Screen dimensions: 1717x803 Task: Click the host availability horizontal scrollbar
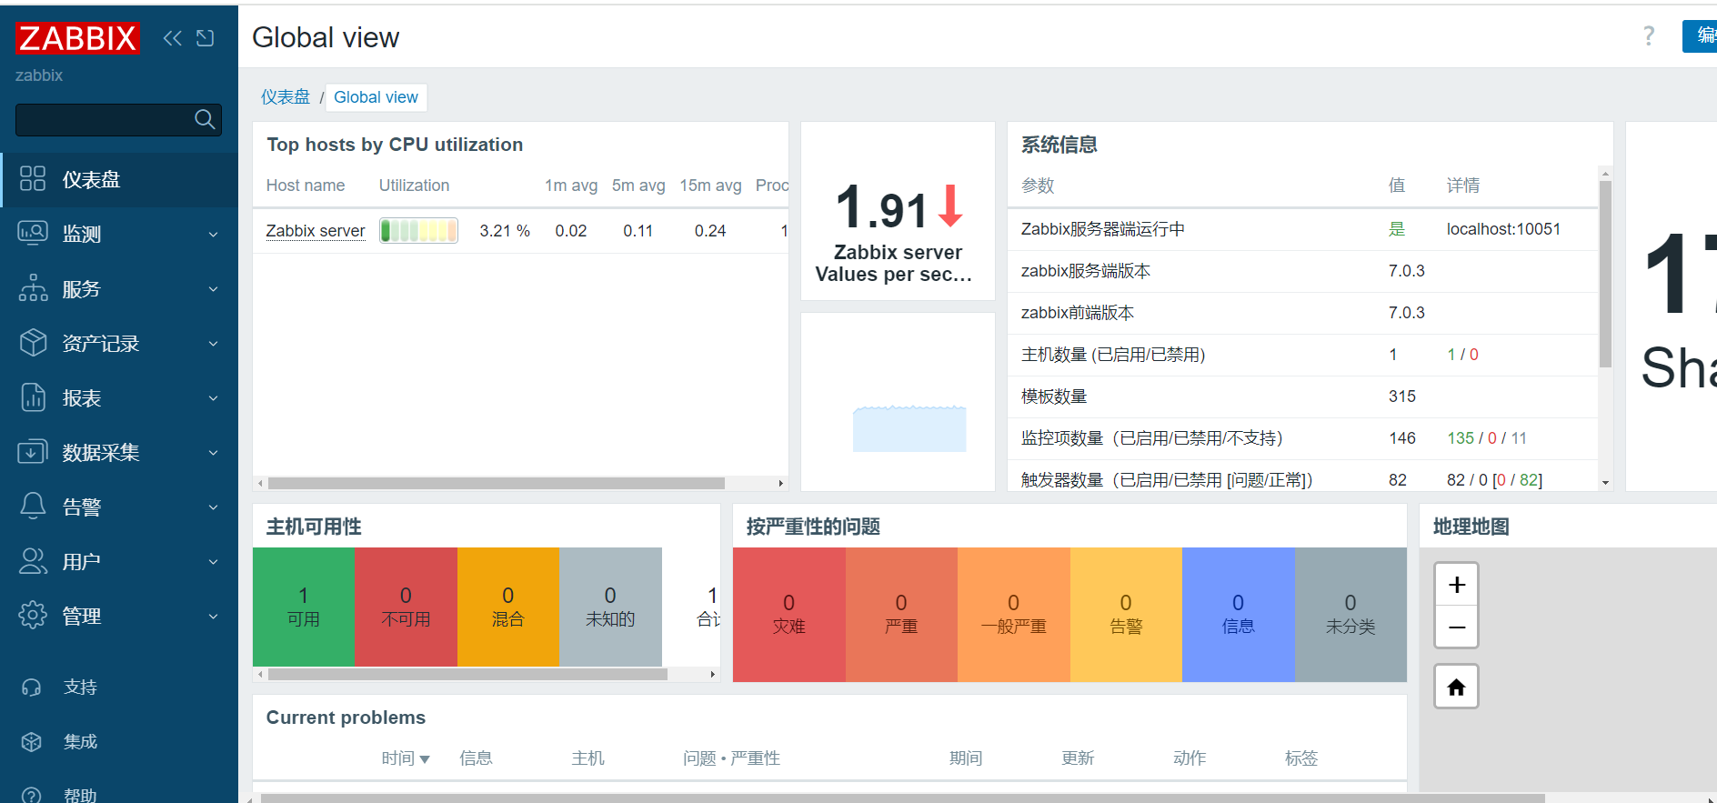coord(467,674)
